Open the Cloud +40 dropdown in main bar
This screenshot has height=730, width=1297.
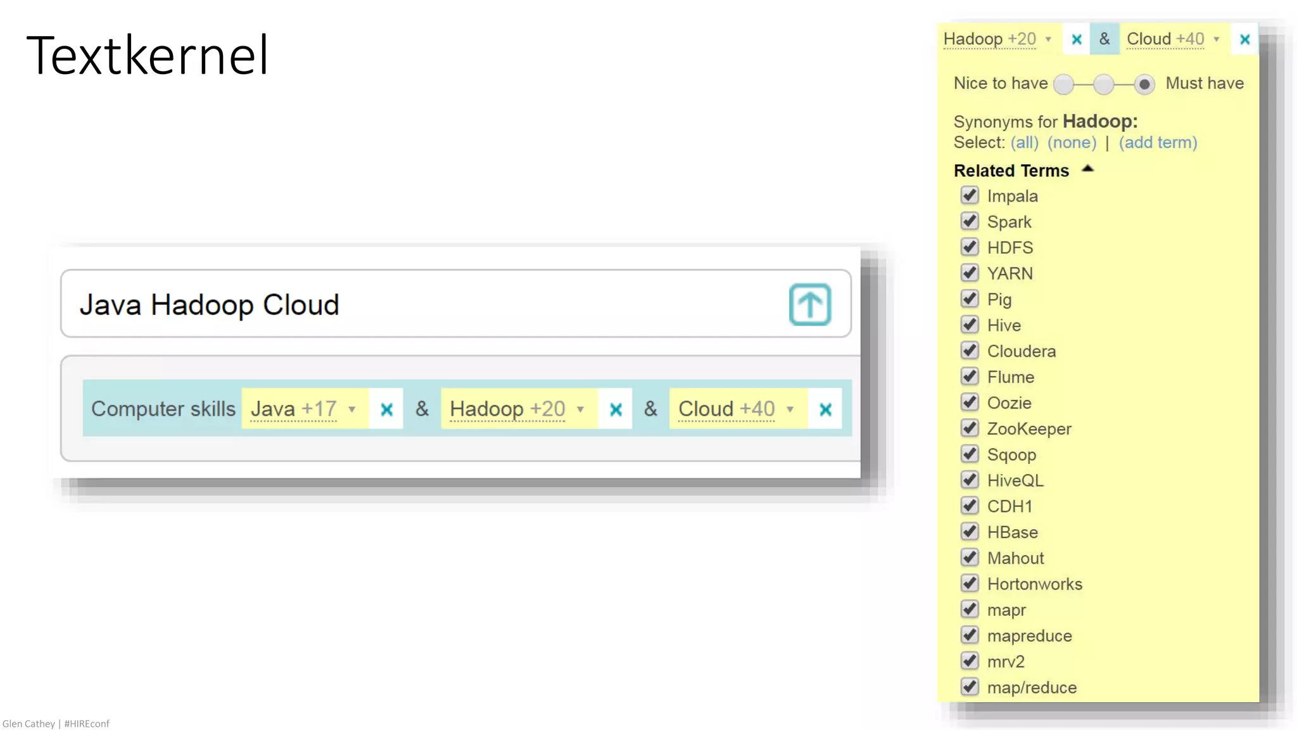coord(790,409)
